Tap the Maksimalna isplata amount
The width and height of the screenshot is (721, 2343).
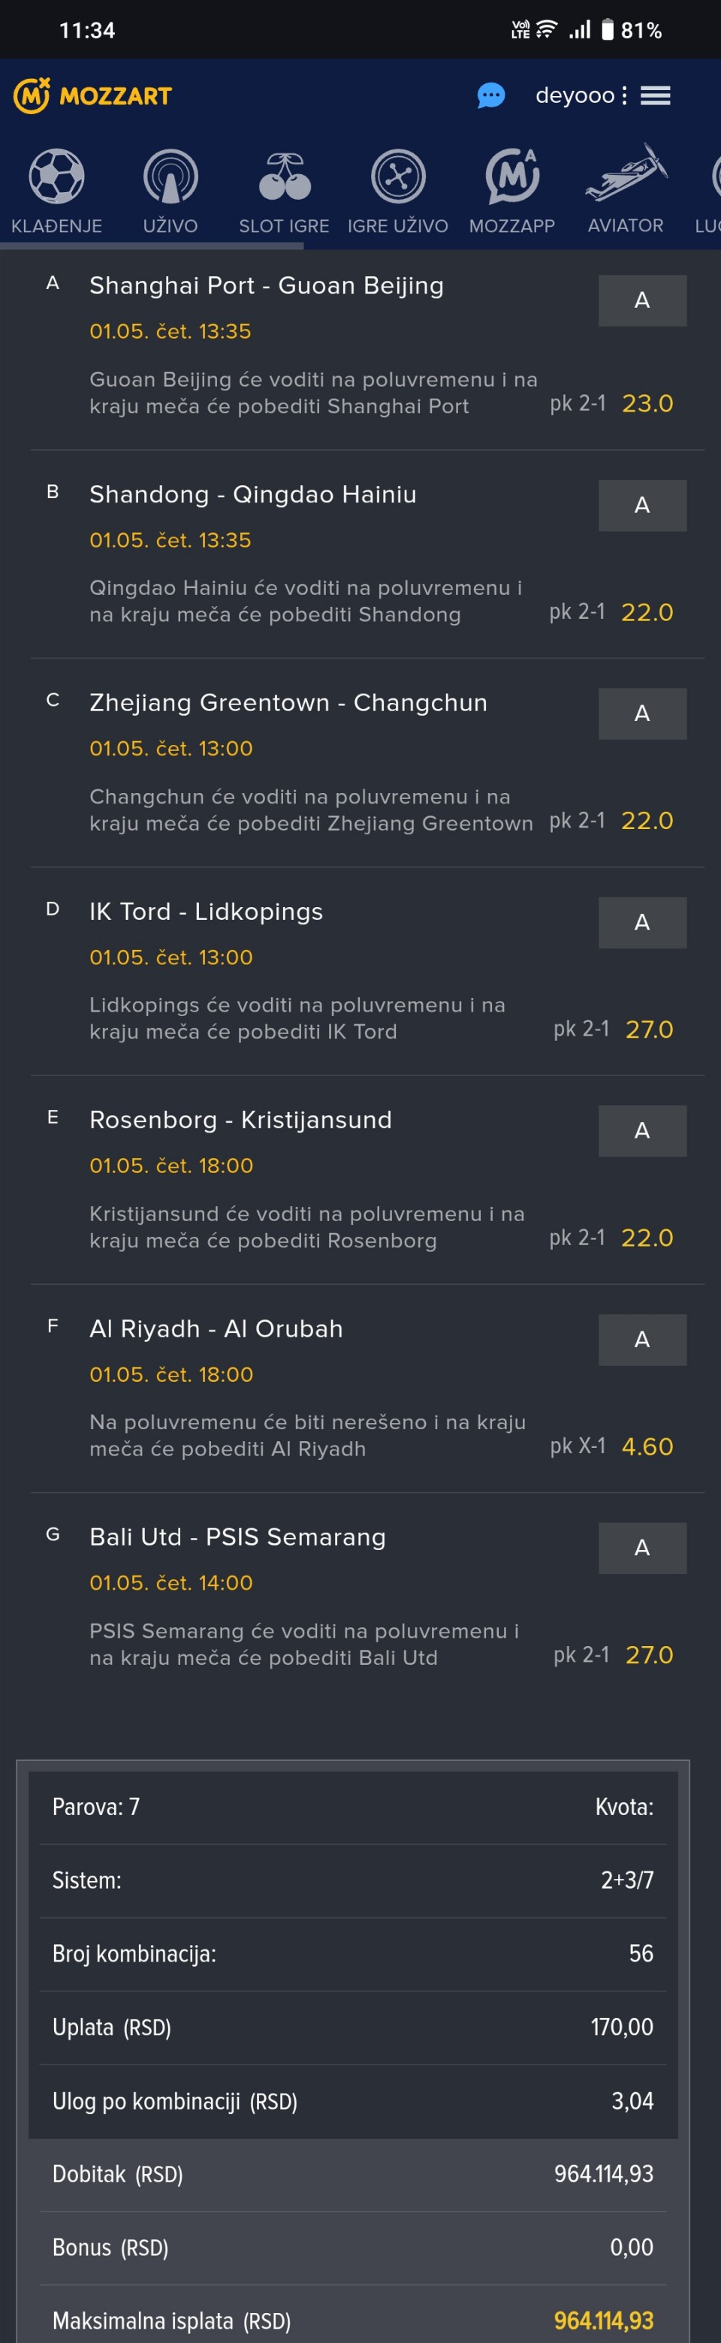click(604, 2320)
